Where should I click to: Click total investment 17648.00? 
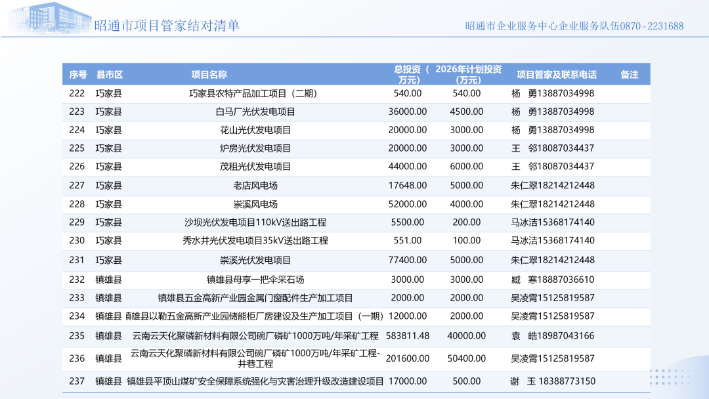coord(408,186)
